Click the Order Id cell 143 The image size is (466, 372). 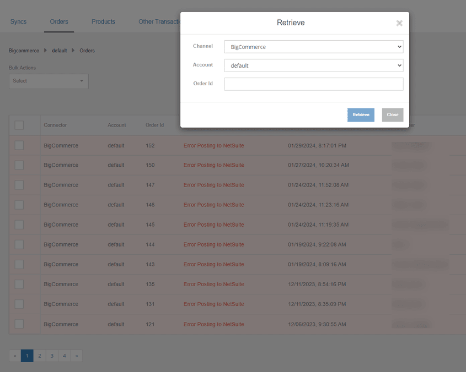150,265
